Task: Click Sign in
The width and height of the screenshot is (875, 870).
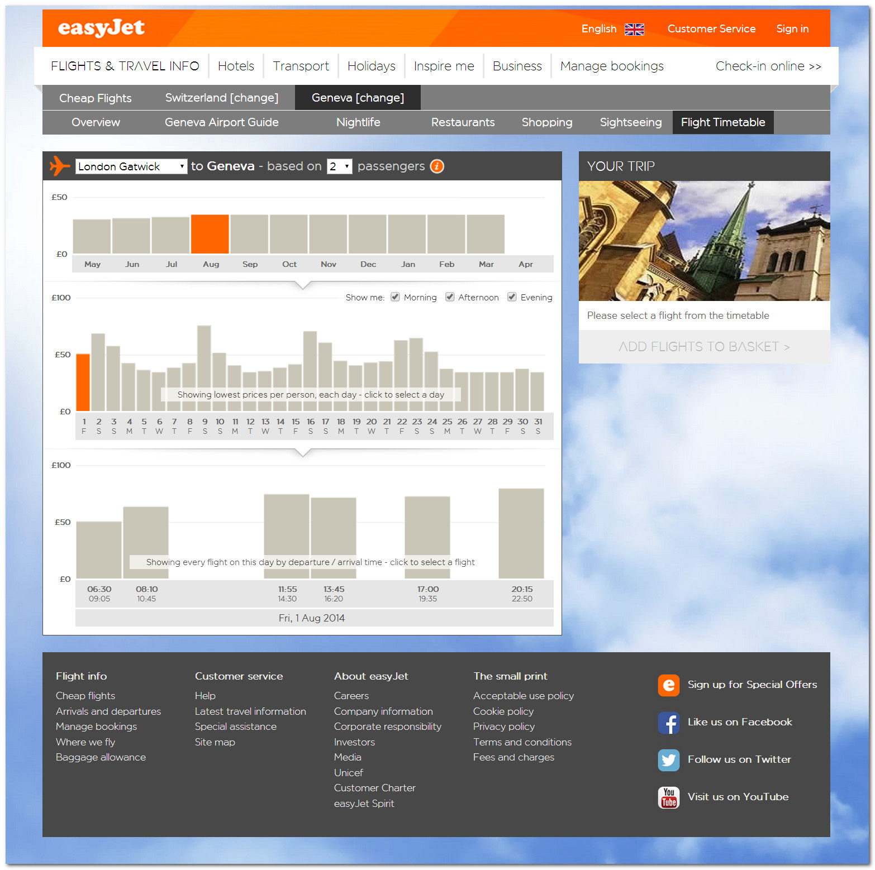Action: click(792, 28)
